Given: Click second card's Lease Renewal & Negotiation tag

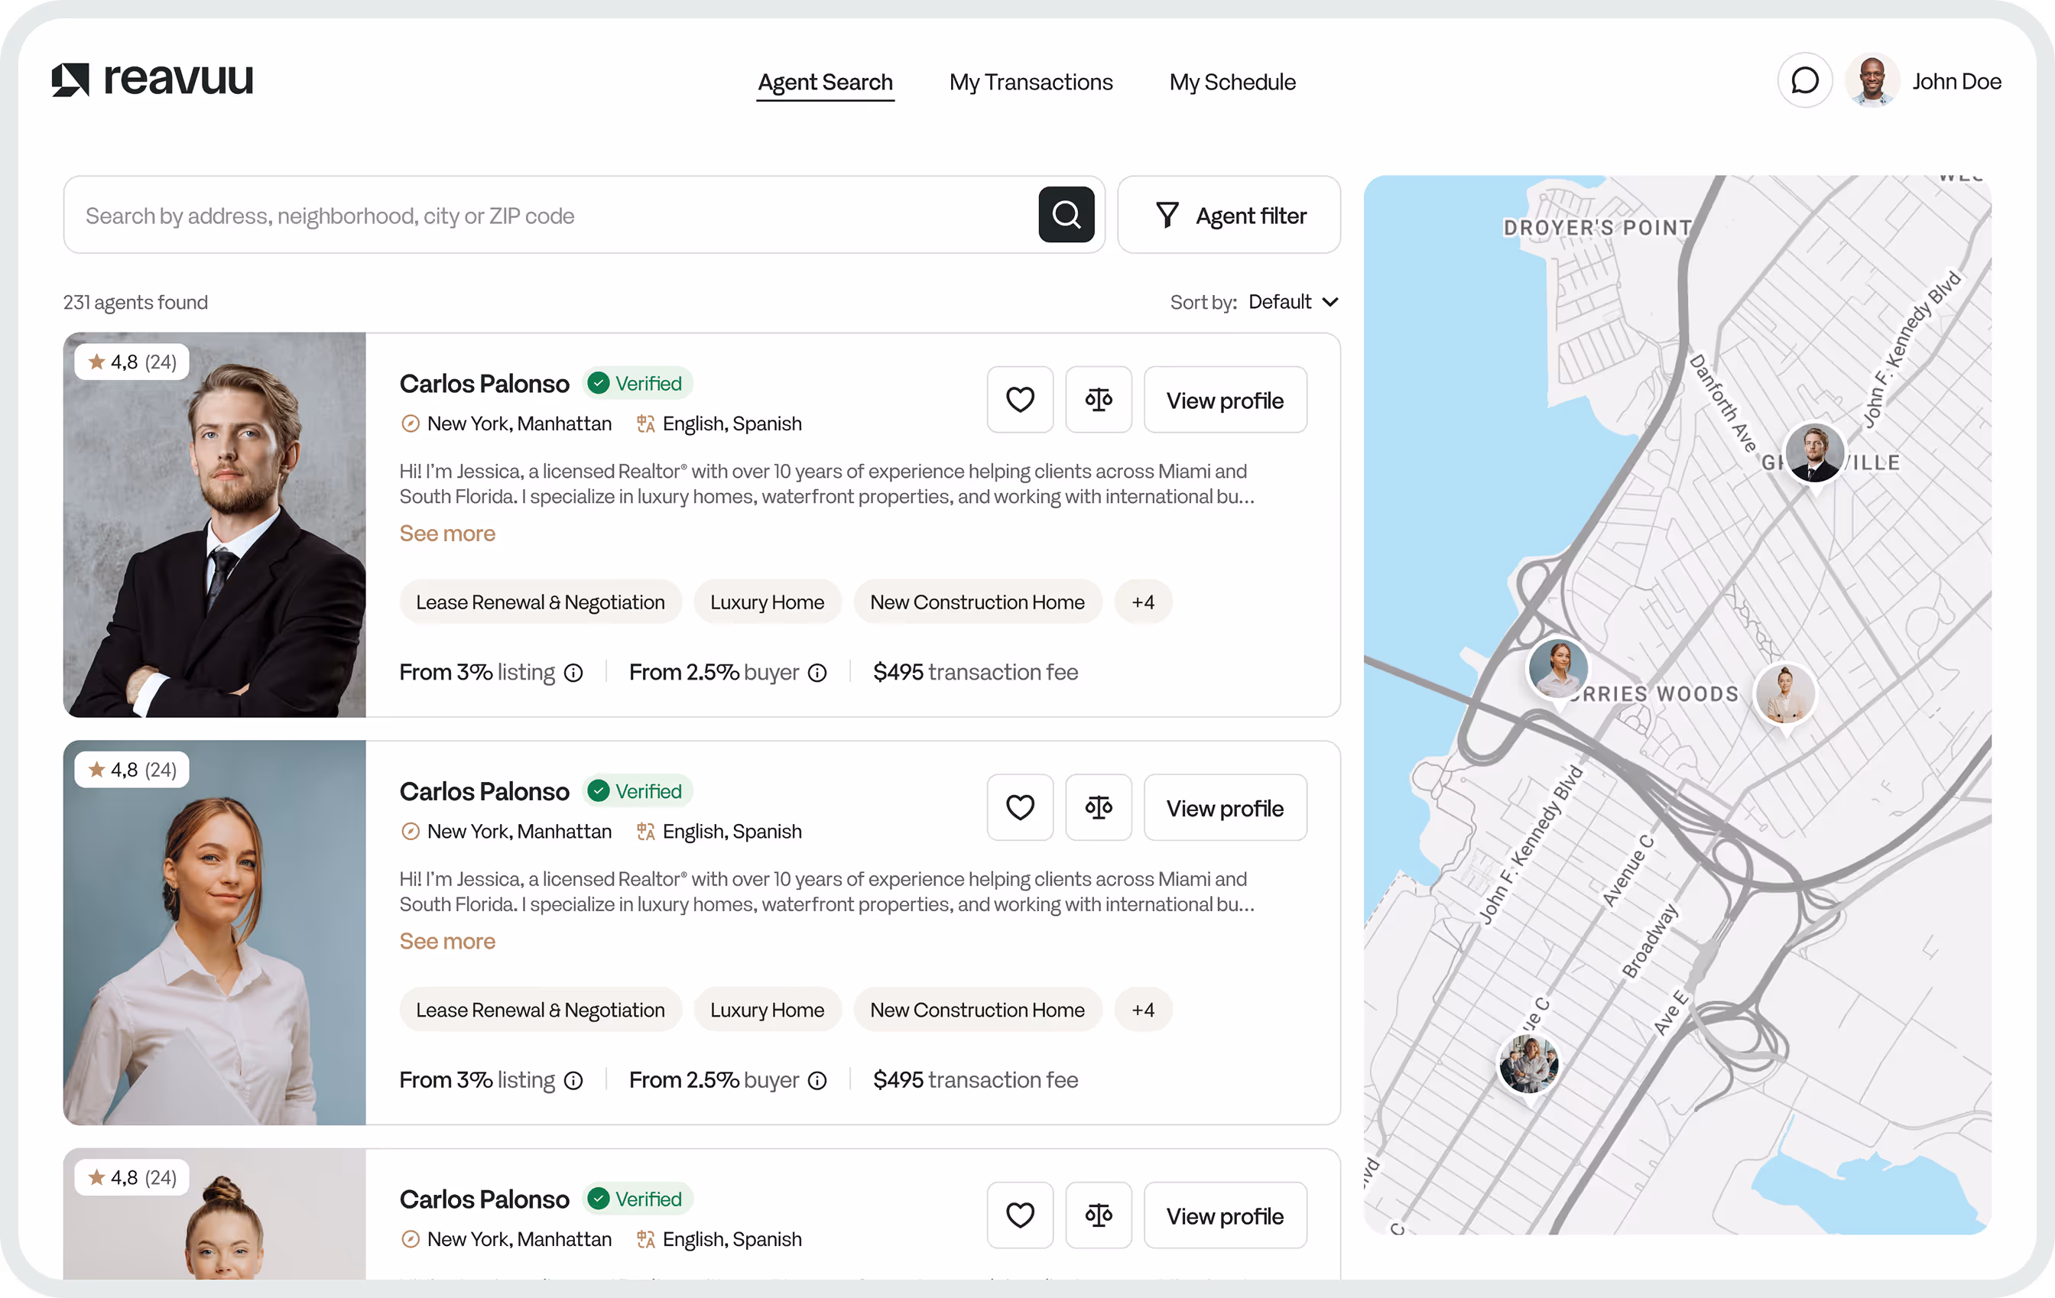Looking at the screenshot, I should (541, 1011).
